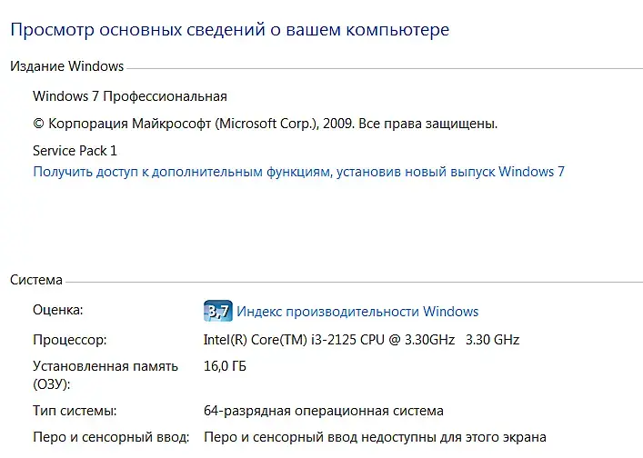
Task: Select the 64-разрядная операционная система value
Action: [x=324, y=411]
